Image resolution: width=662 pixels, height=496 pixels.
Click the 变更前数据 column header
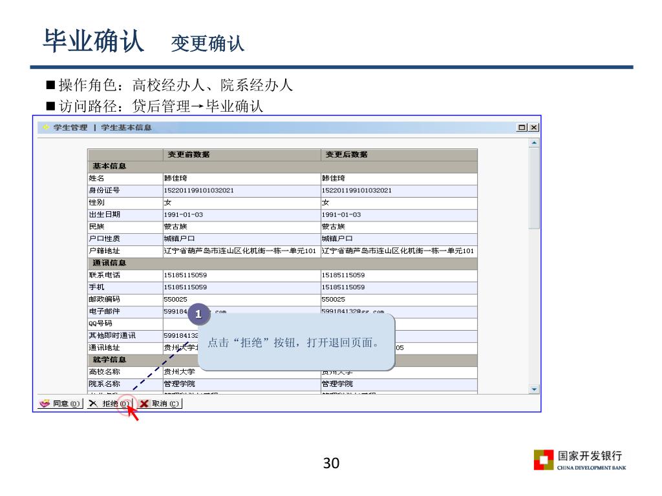click(188, 154)
